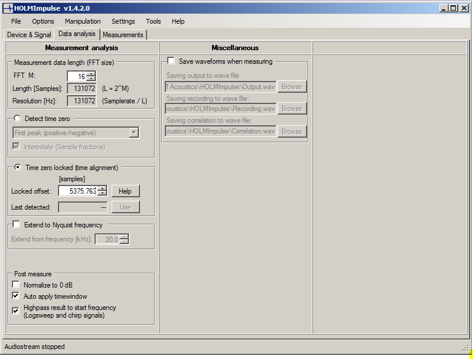Viewport: 473px width, 359px height.
Task: Click the Post measure group label
Action: pos(33,274)
